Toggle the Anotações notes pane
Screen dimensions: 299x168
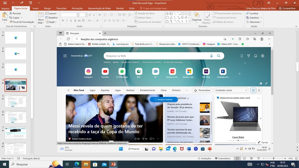[204, 158]
